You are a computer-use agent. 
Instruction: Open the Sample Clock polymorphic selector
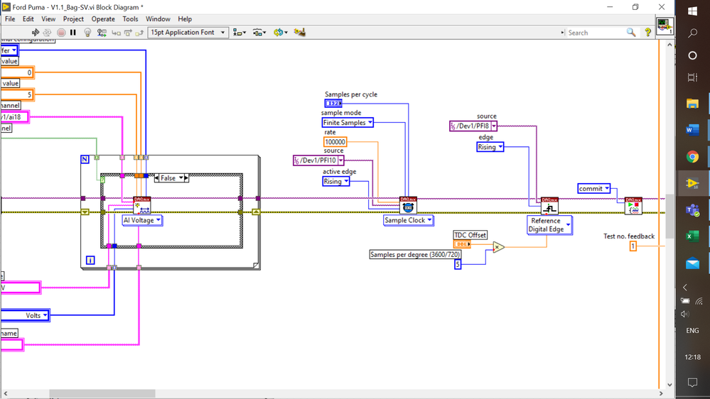409,220
